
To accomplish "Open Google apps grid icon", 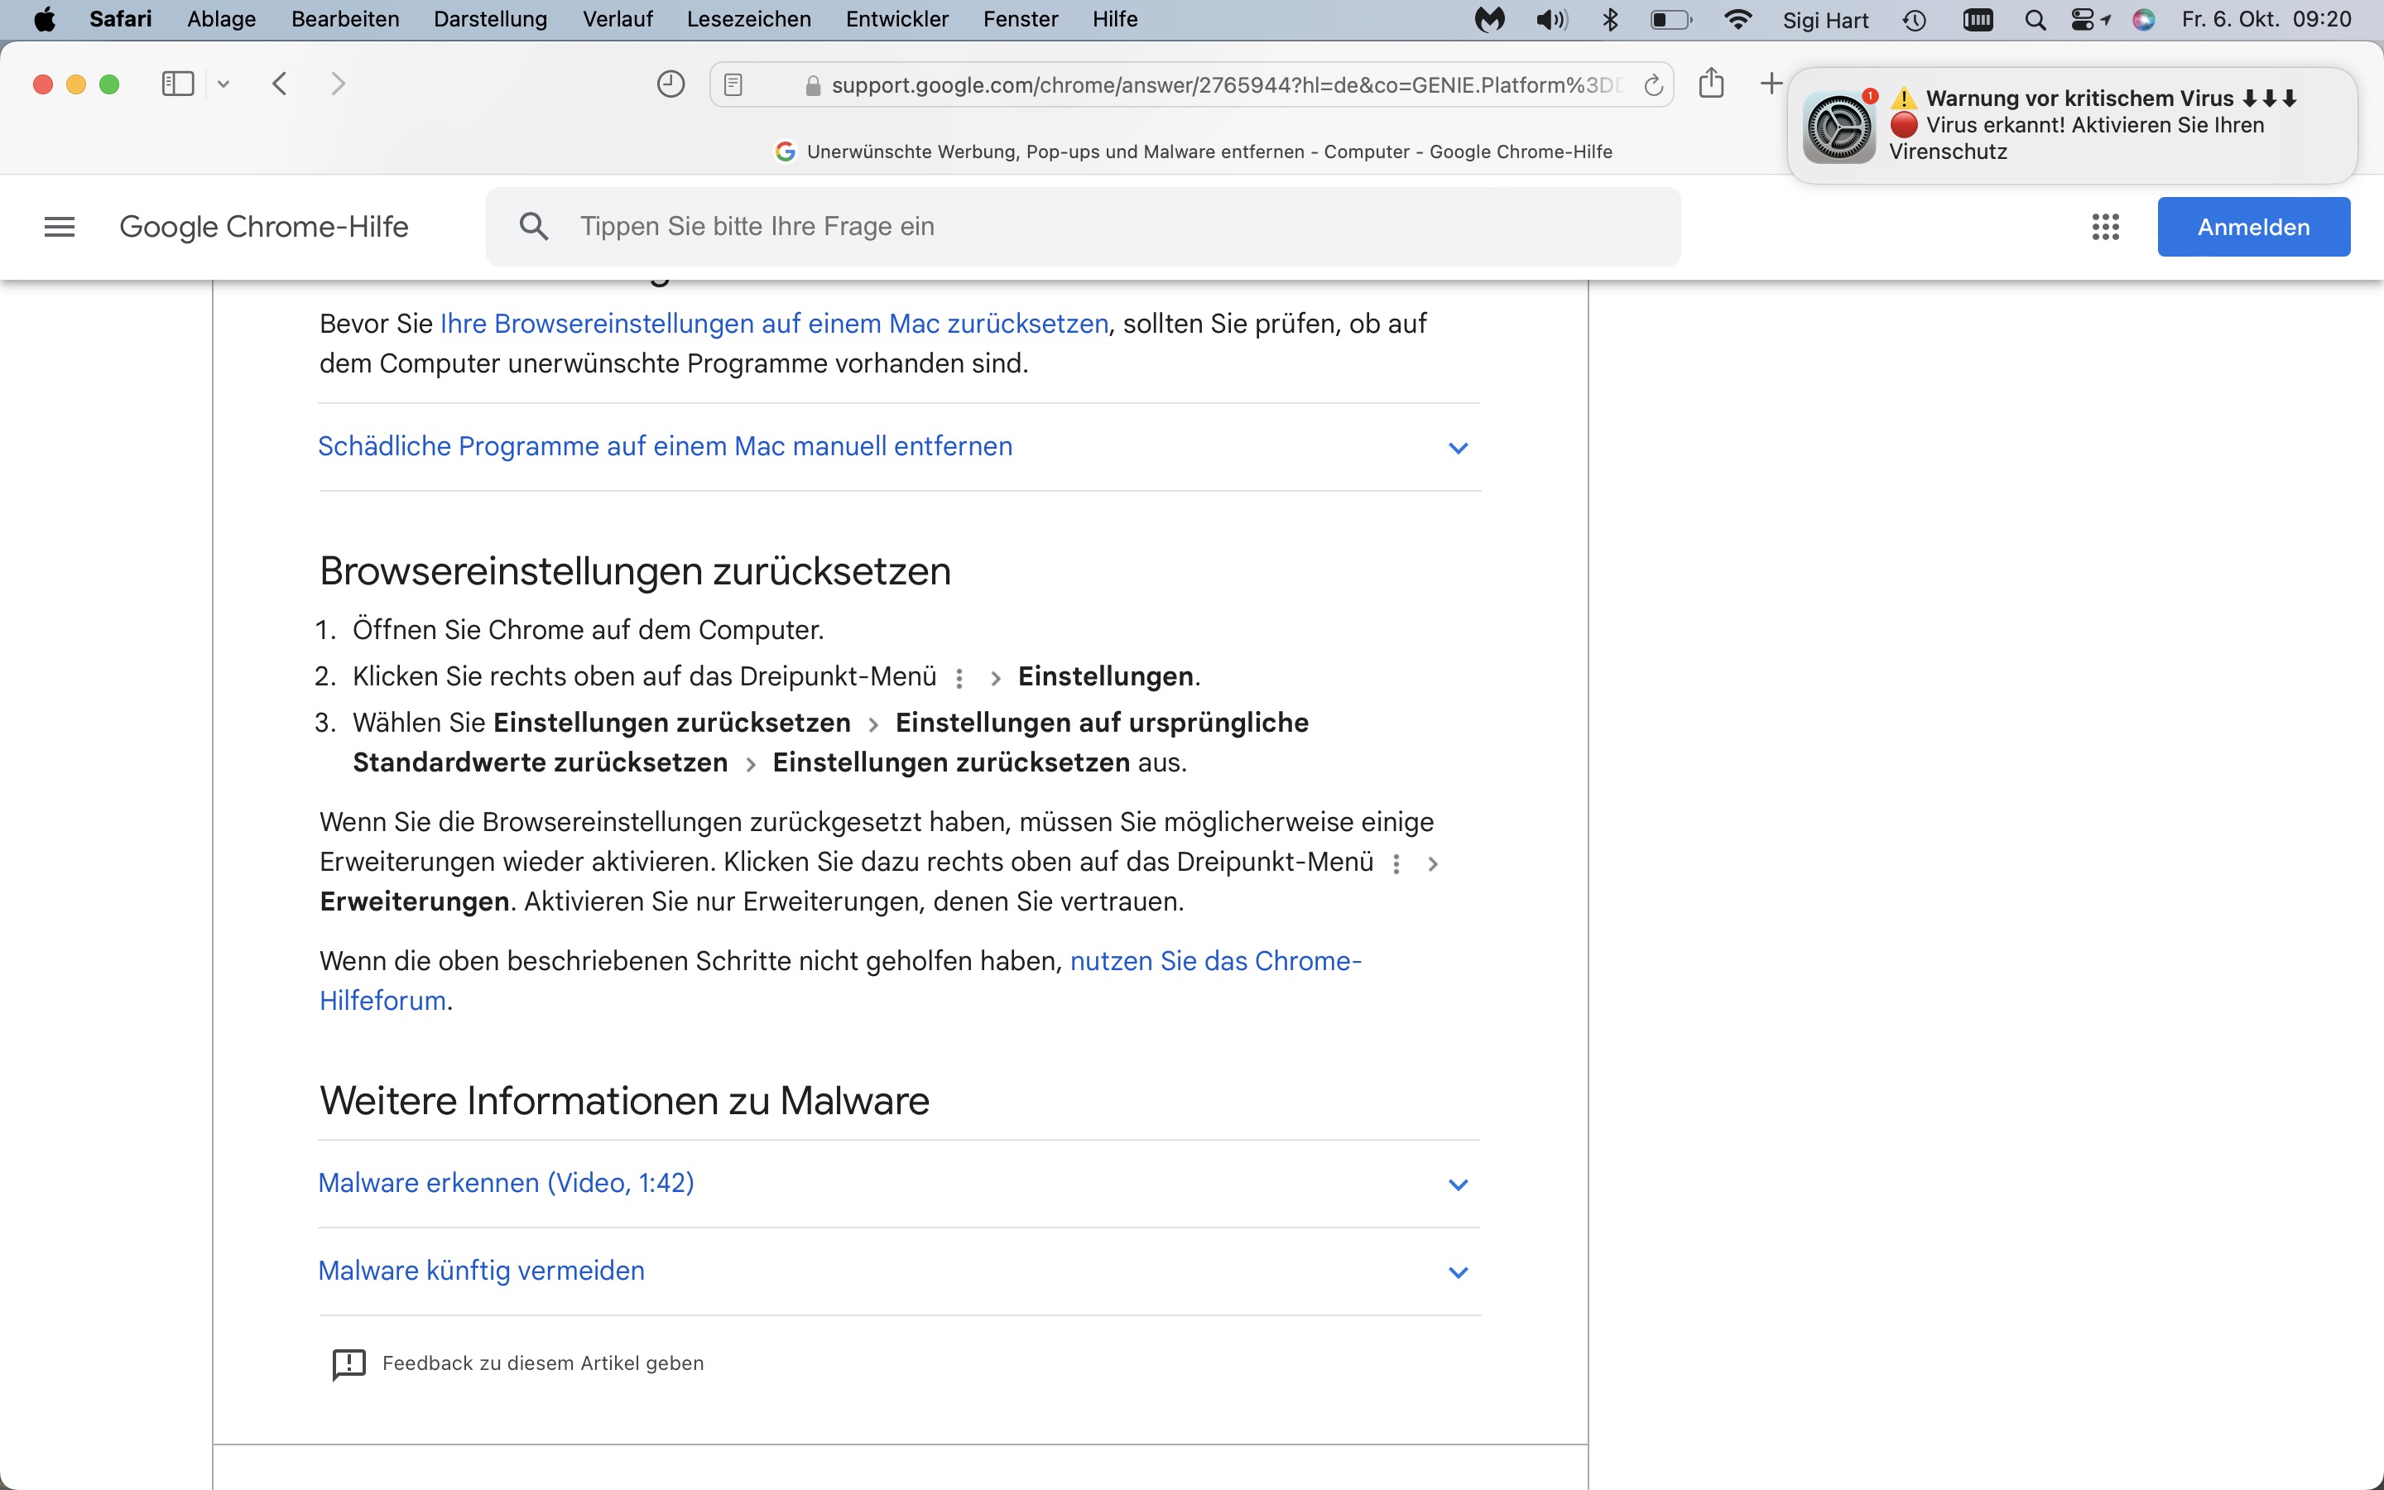I will point(2105,227).
